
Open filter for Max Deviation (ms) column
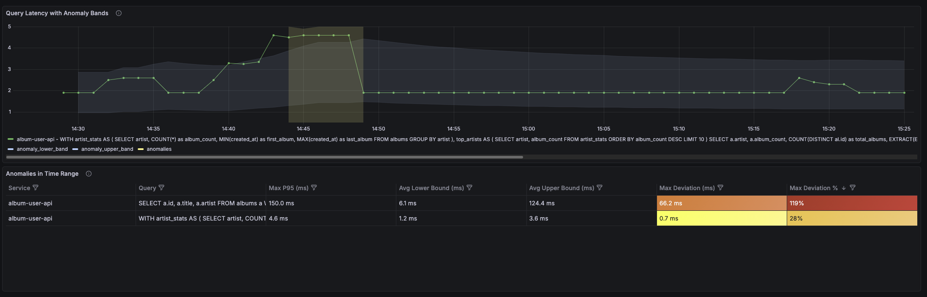click(x=720, y=188)
